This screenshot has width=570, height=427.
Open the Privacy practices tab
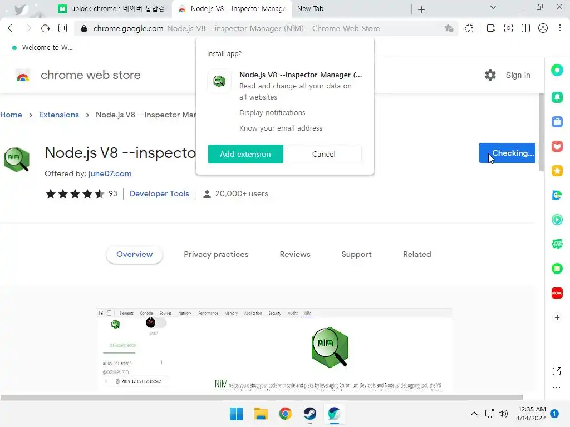coord(216,255)
